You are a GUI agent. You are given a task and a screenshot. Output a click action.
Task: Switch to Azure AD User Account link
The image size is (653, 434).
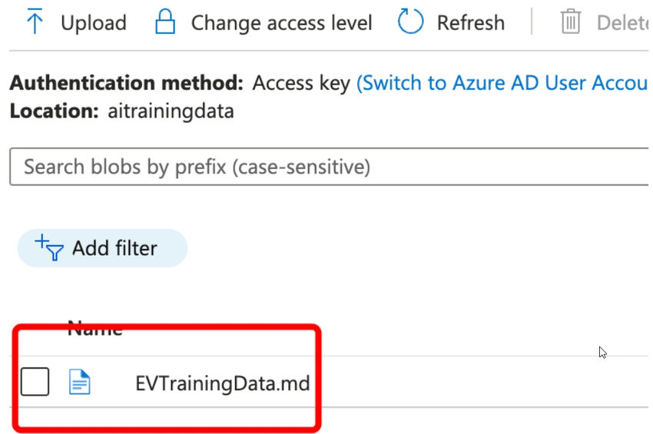point(502,83)
